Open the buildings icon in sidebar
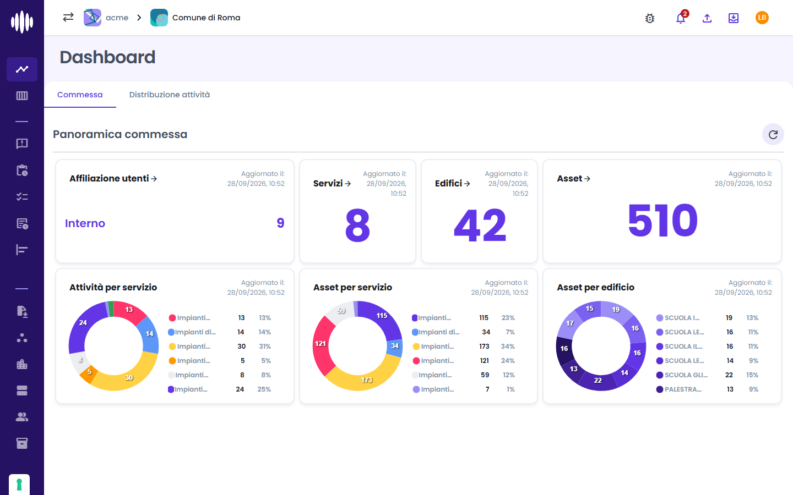This screenshot has width=793, height=495. tap(22, 364)
